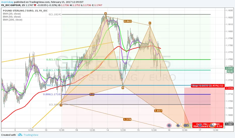This screenshot has height=138, width=235.
Task: Click the TradingView cloud logo icon
Action: tap(20, 135)
